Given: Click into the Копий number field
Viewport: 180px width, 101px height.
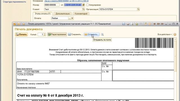Looking at the screenshot, I should pos(40,34).
